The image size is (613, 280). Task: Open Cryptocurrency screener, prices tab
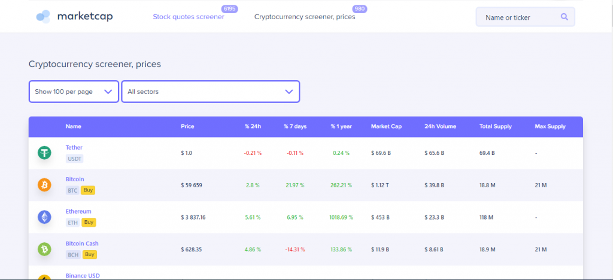(305, 17)
